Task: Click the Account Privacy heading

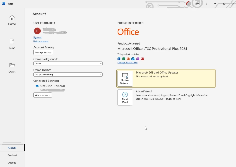Action: [x=44, y=48]
